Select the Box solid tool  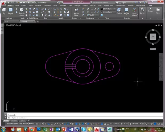(4, 11)
